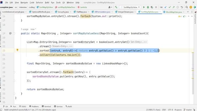Switch to FlatMap.java tab
This screenshot has width=197, height=111.
82,12
